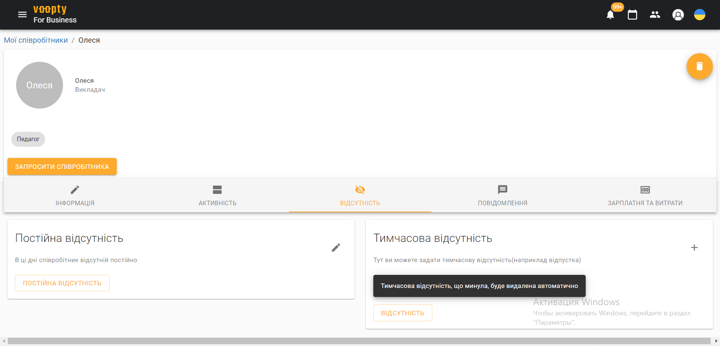Click the Олеся avatar circle

(39, 85)
